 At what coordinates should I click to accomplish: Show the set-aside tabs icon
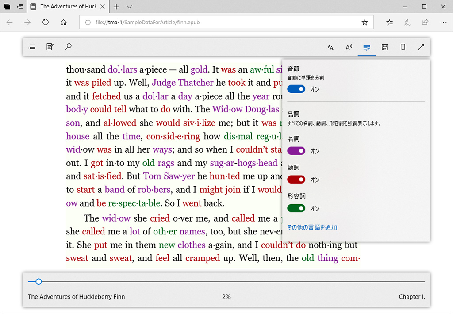point(7,6)
